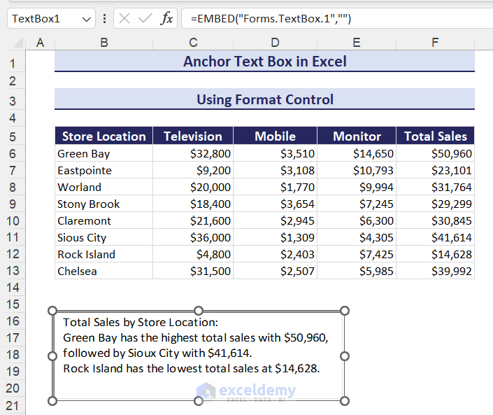Click the Enter checkmark formula icon
493x415 pixels.
point(145,19)
